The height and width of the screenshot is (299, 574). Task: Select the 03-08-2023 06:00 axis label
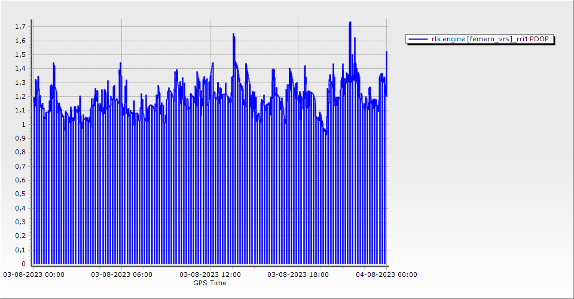click(121, 275)
